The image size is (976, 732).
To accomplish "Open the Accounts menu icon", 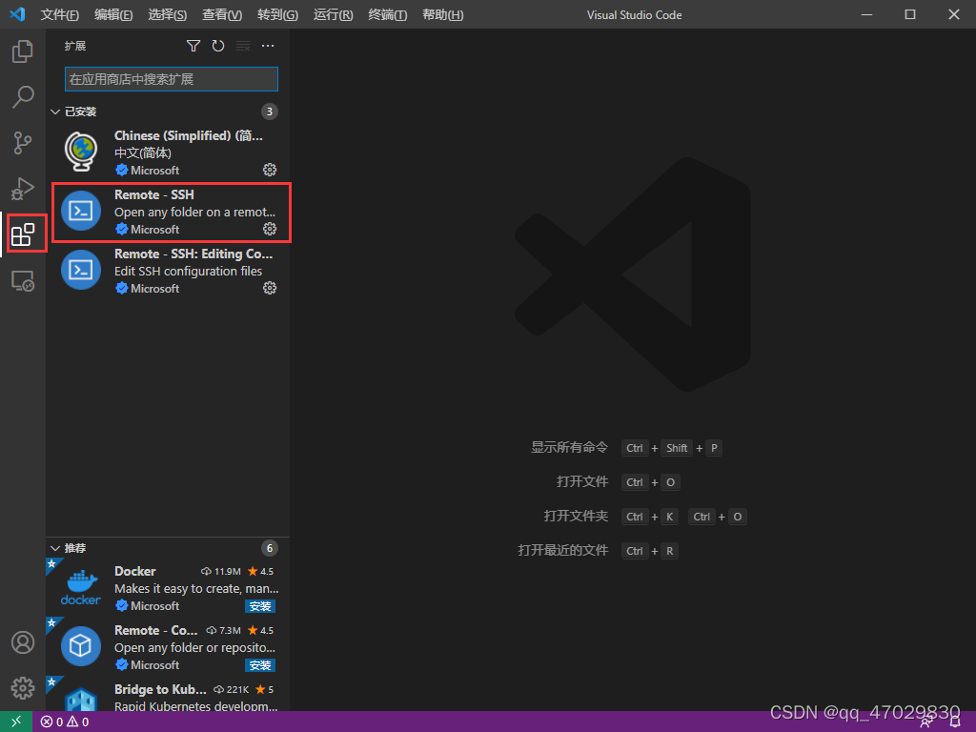I will (23, 641).
